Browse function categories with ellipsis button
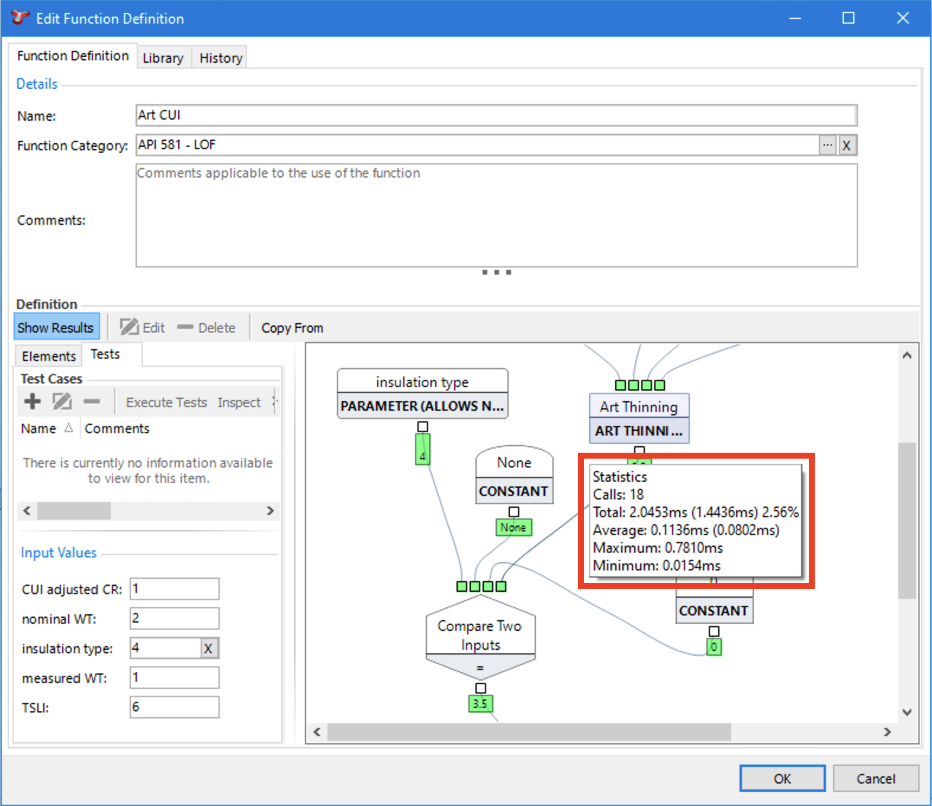The image size is (932, 806). point(827,146)
